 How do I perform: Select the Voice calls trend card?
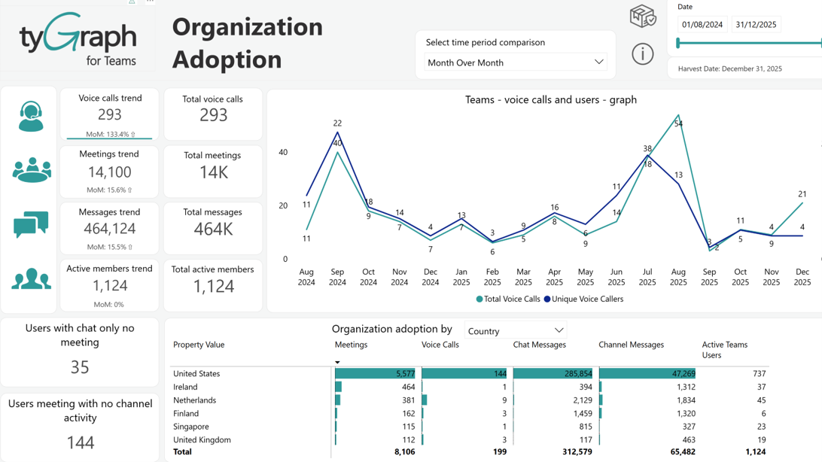(x=110, y=114)
